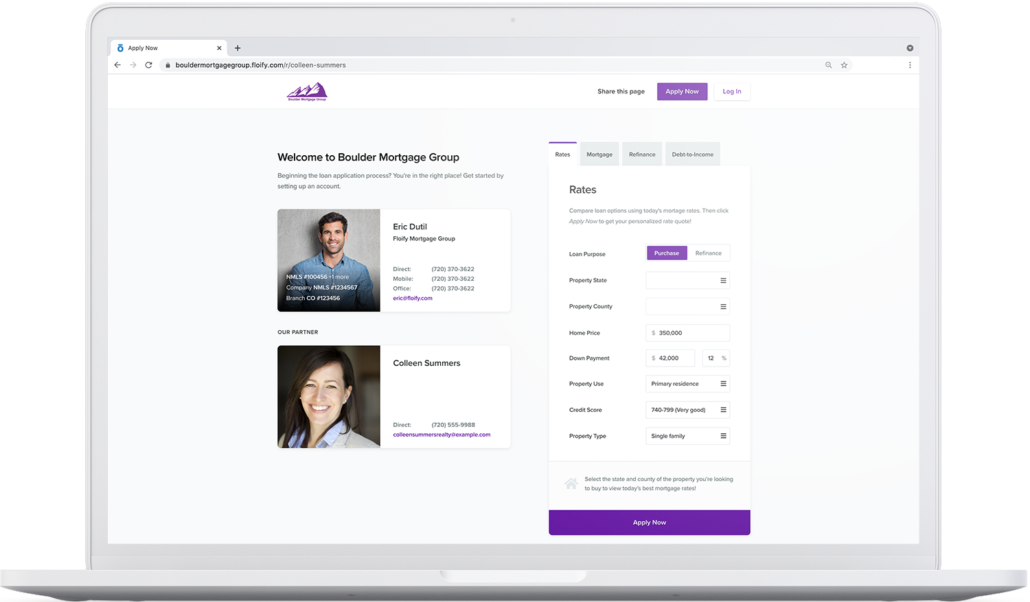Open the Credit Score dropdown

[x=687, y=410]
